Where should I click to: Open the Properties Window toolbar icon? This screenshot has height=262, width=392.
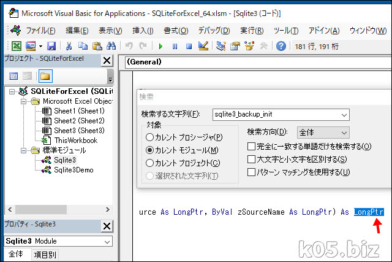pos(235,46)
